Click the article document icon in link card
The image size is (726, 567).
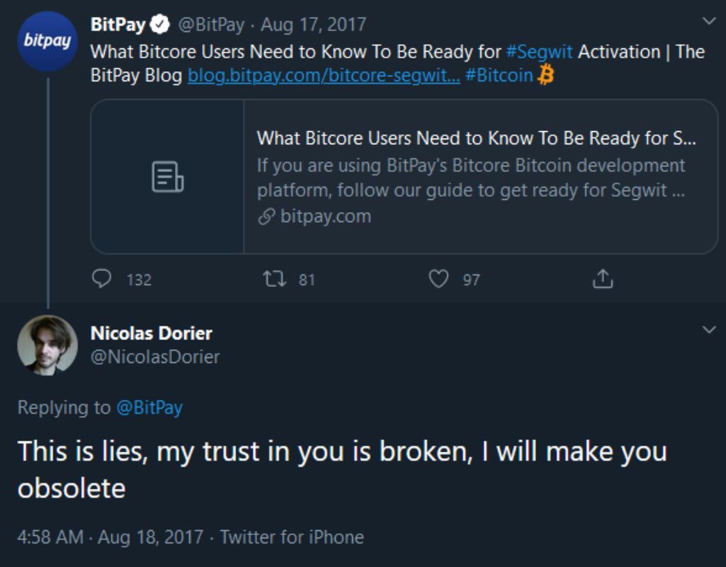[x=168, y=176]
